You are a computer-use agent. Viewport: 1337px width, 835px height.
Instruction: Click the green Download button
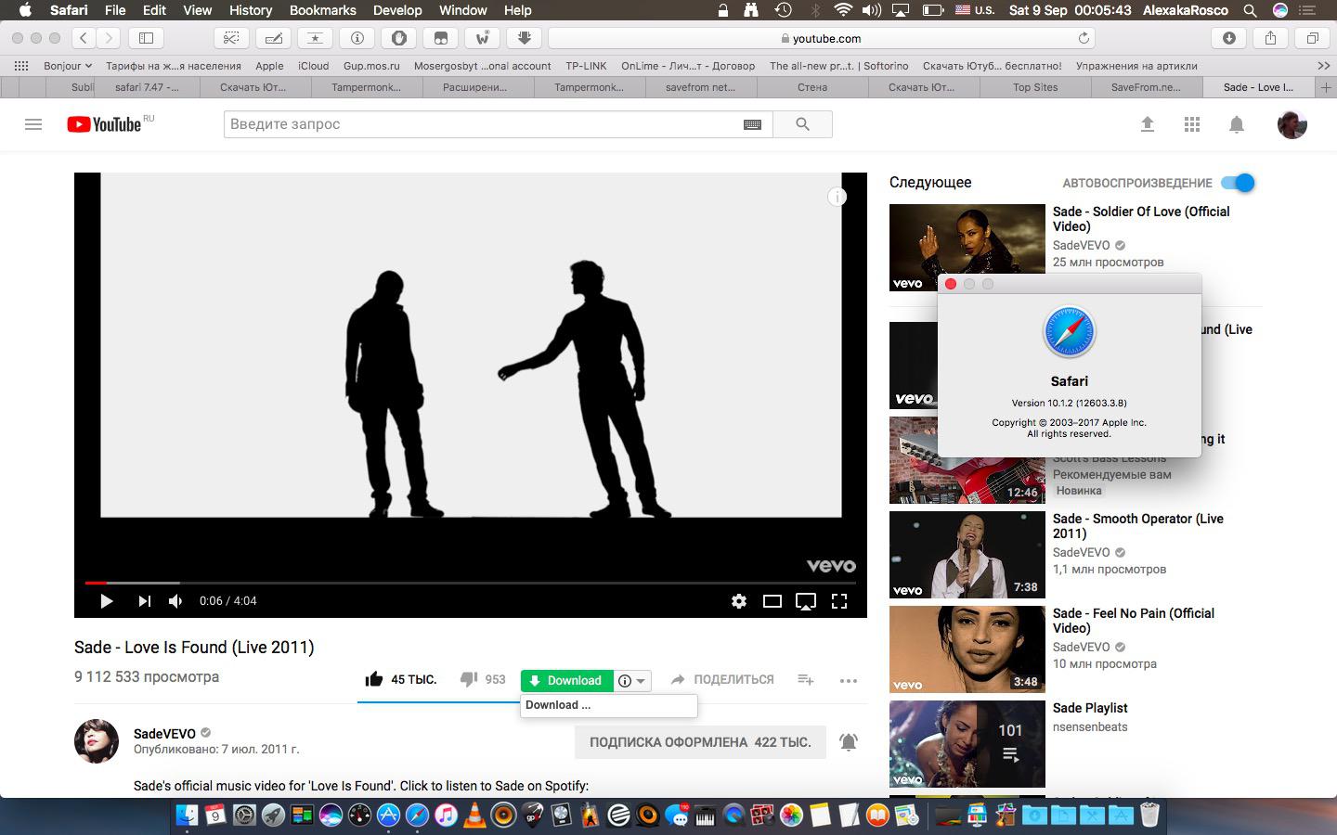click(567, 681)
